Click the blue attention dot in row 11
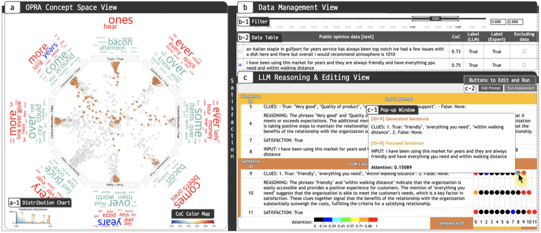The width and height of the screenshot is (541, 233). click(513, 213)
